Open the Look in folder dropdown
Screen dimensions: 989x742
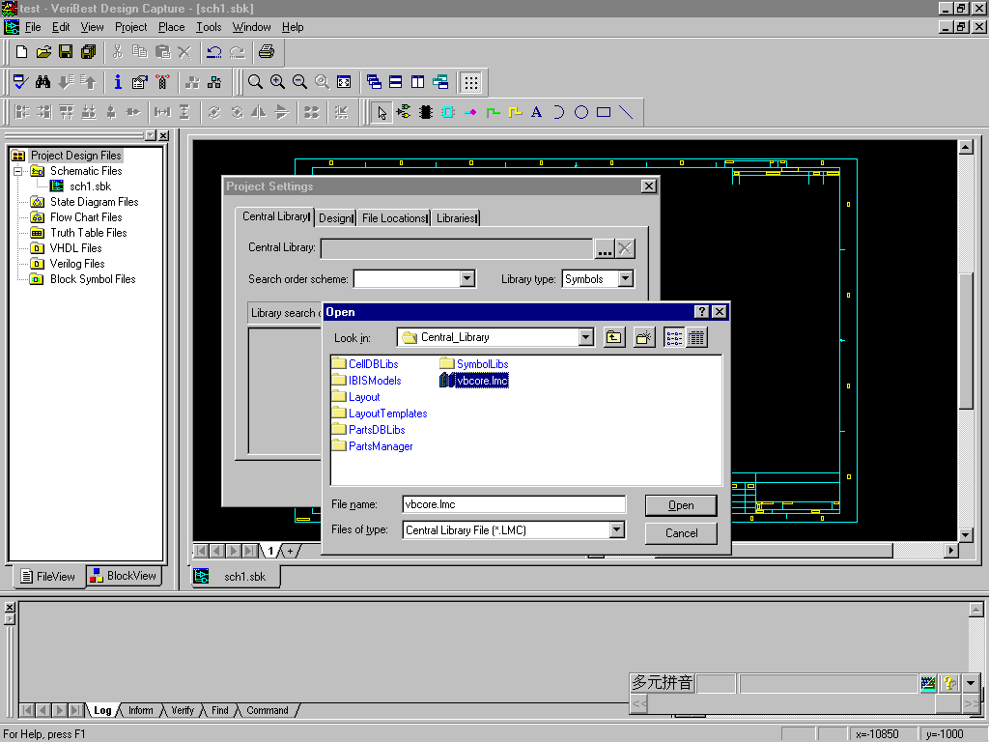(585, 337)
